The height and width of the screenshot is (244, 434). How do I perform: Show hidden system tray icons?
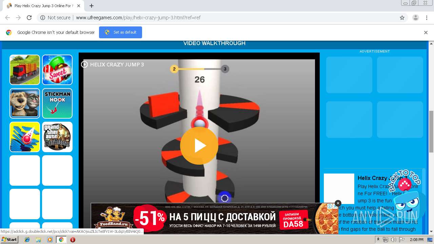coord(378,240)
